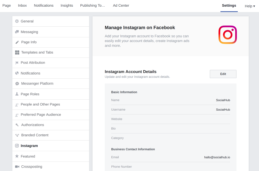Screen dimensions: 259x171
Task: Click the hallo@socialhub.io email value
Action: (217, 157)
